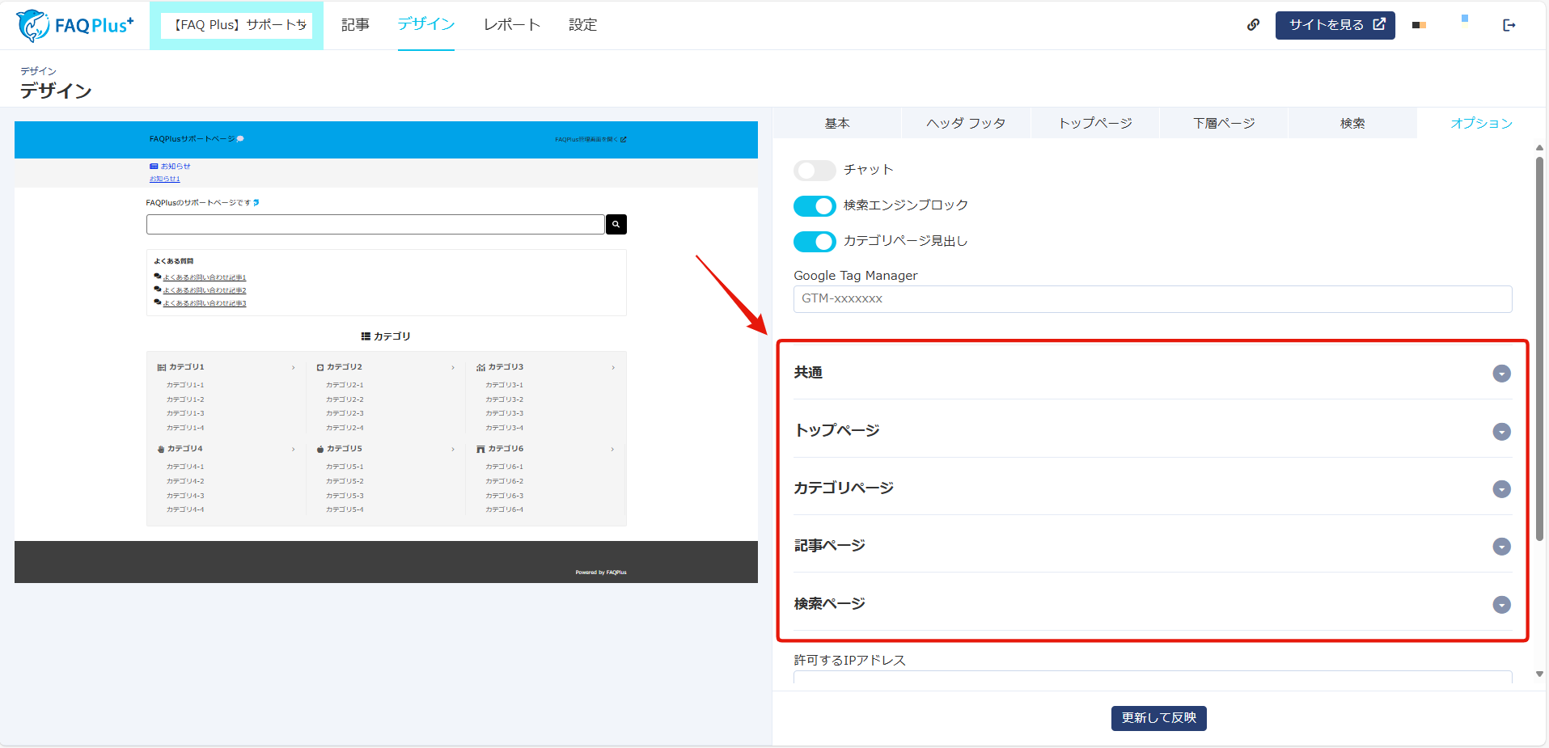Click the chain link icon in header

(x=1253, y=25)
